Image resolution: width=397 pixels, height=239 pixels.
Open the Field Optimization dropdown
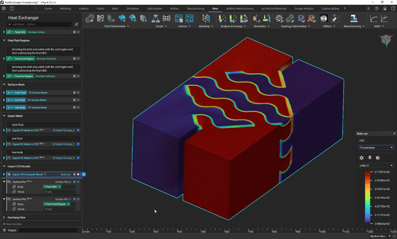tap(117, 26)
